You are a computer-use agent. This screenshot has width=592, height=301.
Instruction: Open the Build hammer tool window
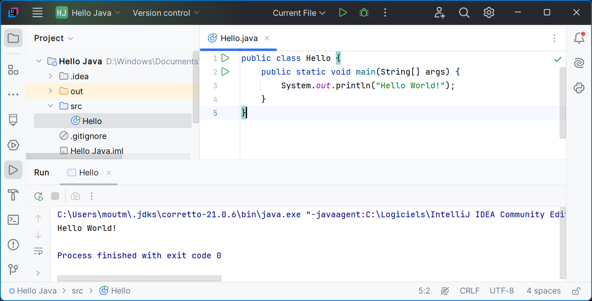point(13,195)
